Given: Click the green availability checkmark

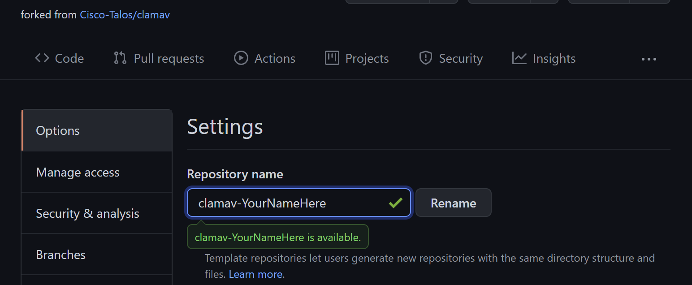Looking at the screenshot, I should click(396, 203).
